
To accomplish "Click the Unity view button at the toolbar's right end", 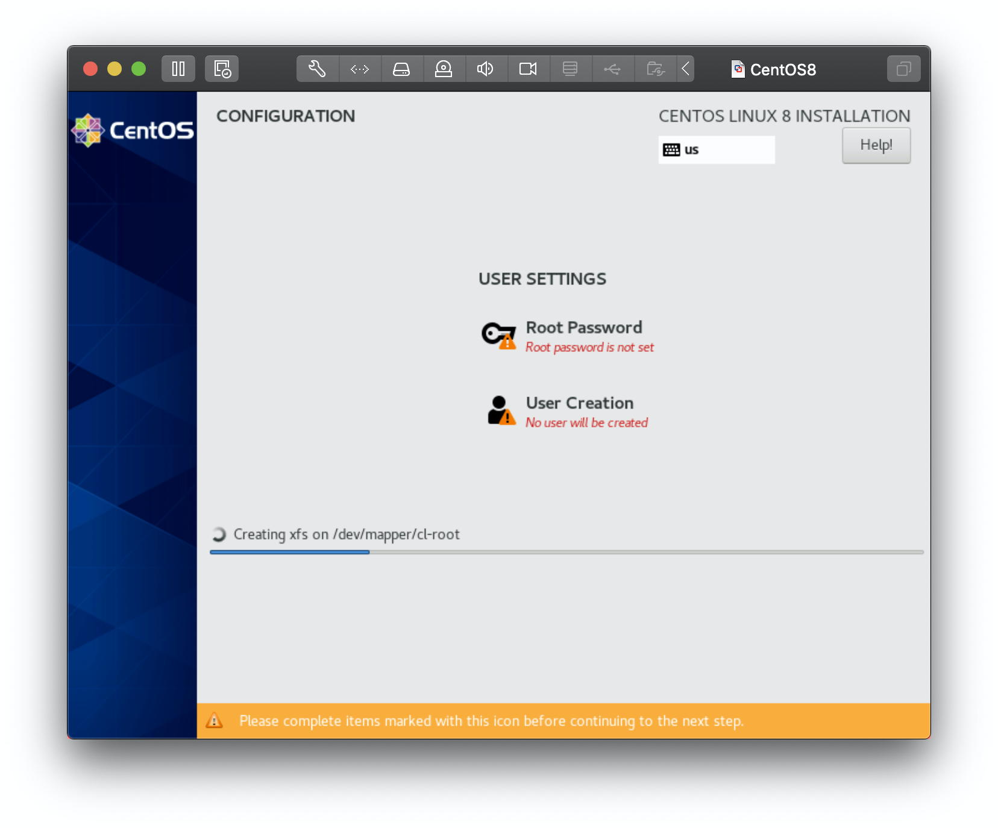I will (x=903, y=69).
